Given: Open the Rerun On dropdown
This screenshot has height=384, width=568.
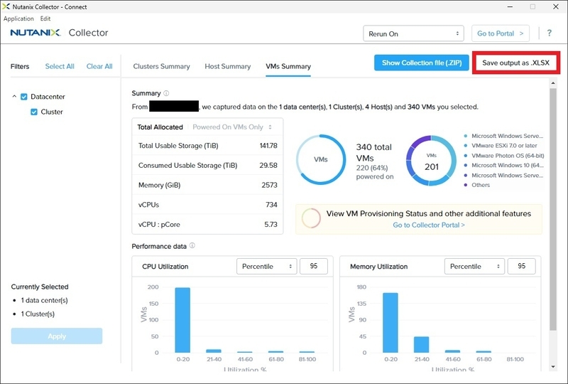Looking at the screenshot, I should 413,33.
